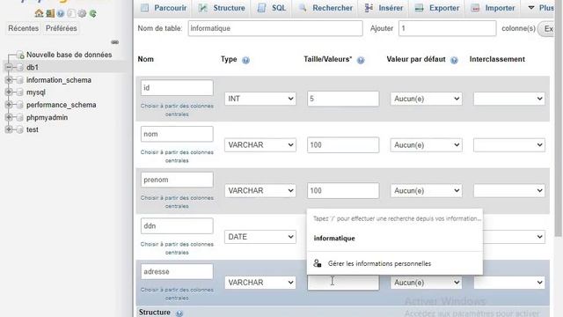
Task: Open the SQL tab
Action: (x=272, y=8)
